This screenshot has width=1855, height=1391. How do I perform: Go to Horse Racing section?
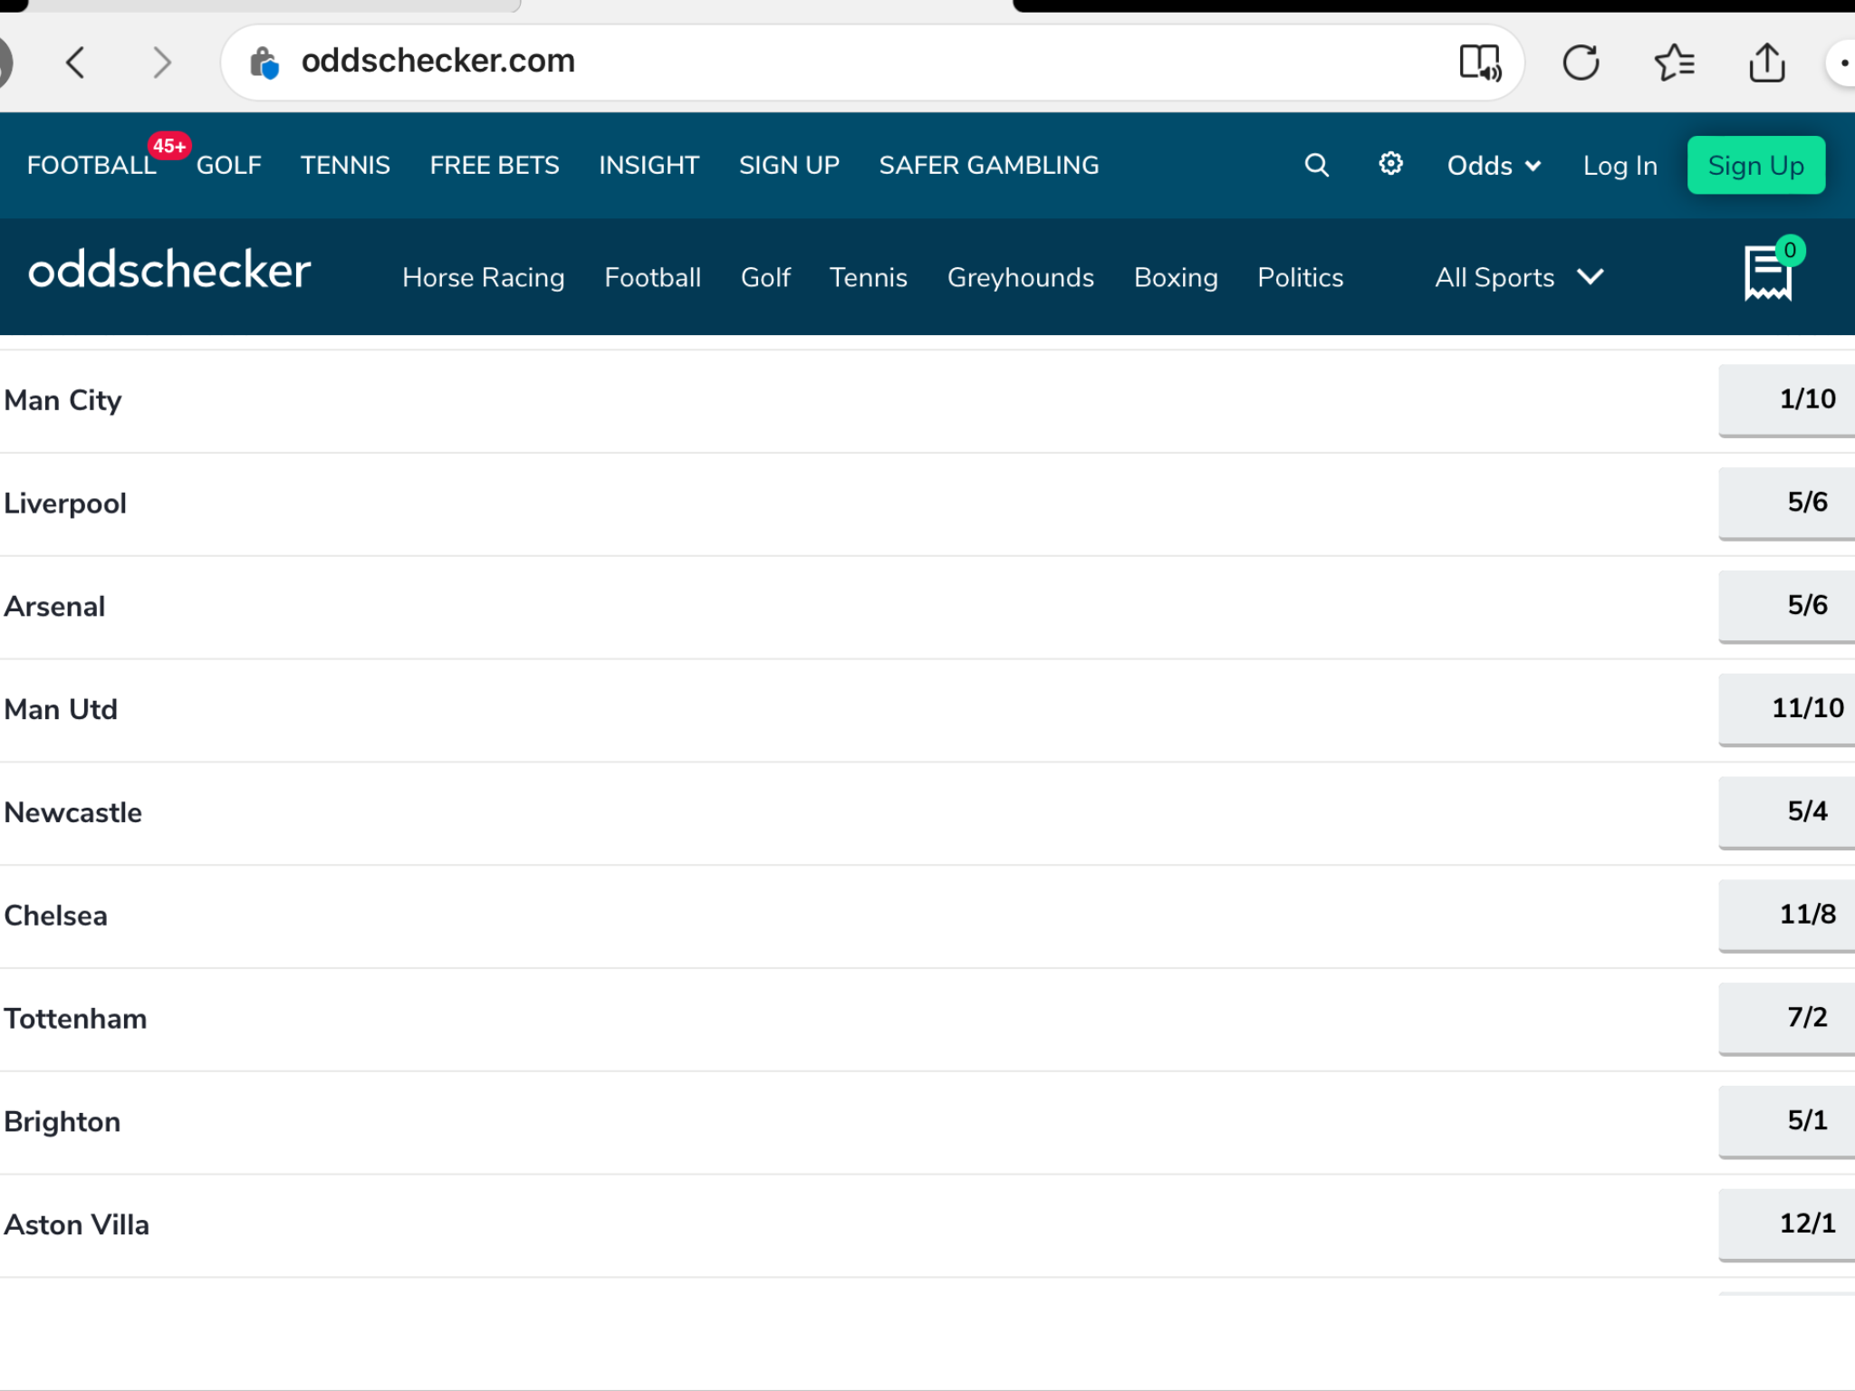click(484, 277)
